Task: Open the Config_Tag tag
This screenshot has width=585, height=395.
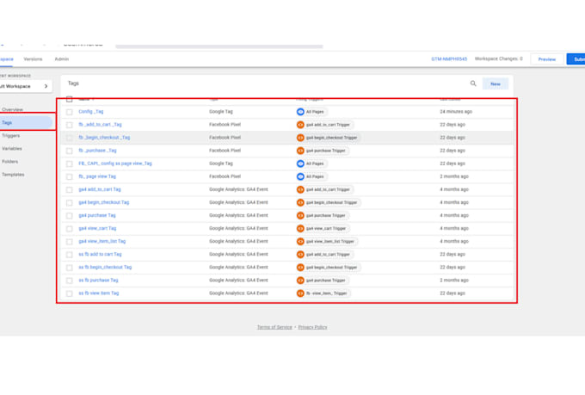Action: click(91, 112)
